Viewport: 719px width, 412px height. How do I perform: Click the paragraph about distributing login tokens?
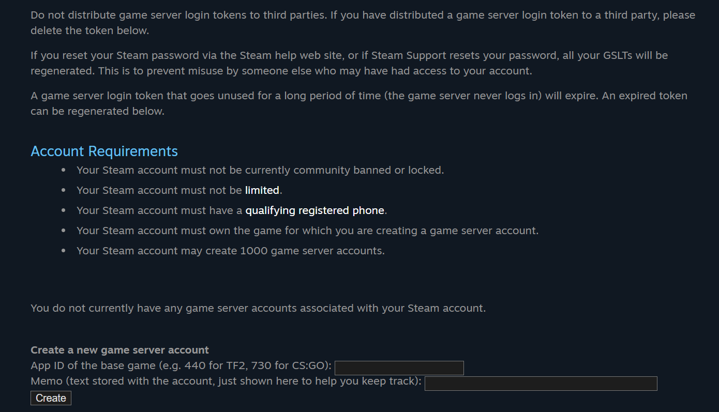363,23
